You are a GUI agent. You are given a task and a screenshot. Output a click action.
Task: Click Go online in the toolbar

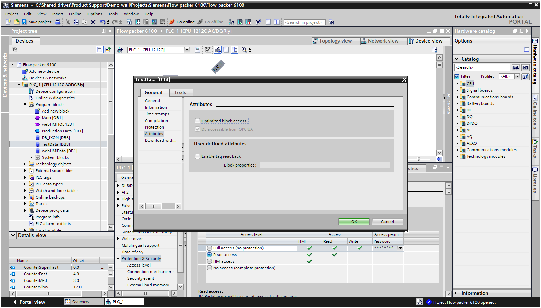(x=182, y=22)
